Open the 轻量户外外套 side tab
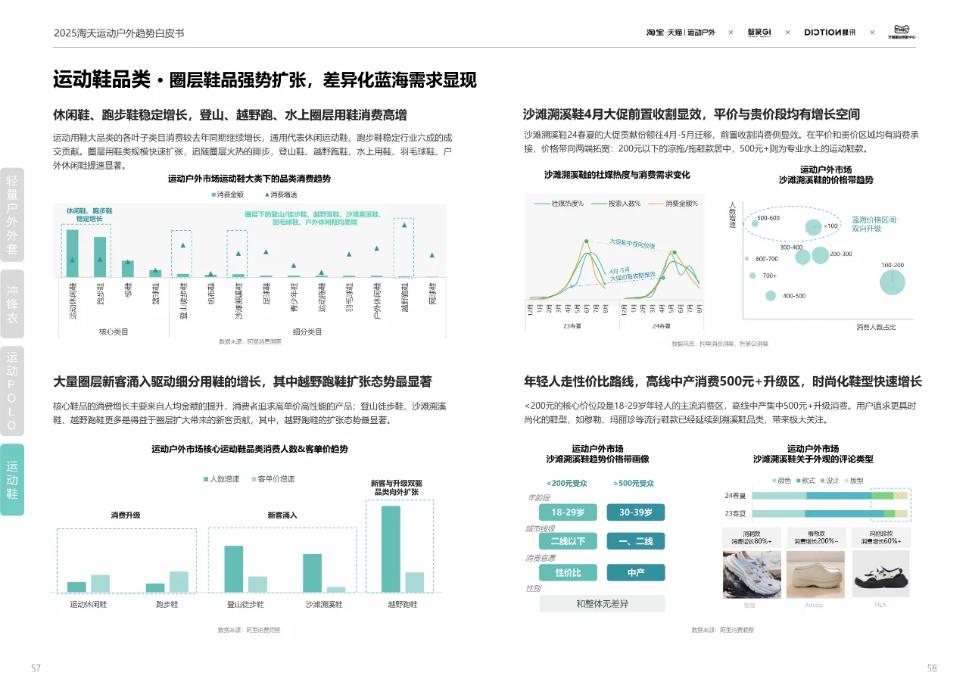The height and width of the screenshot is (685, 969). point(12,214)
